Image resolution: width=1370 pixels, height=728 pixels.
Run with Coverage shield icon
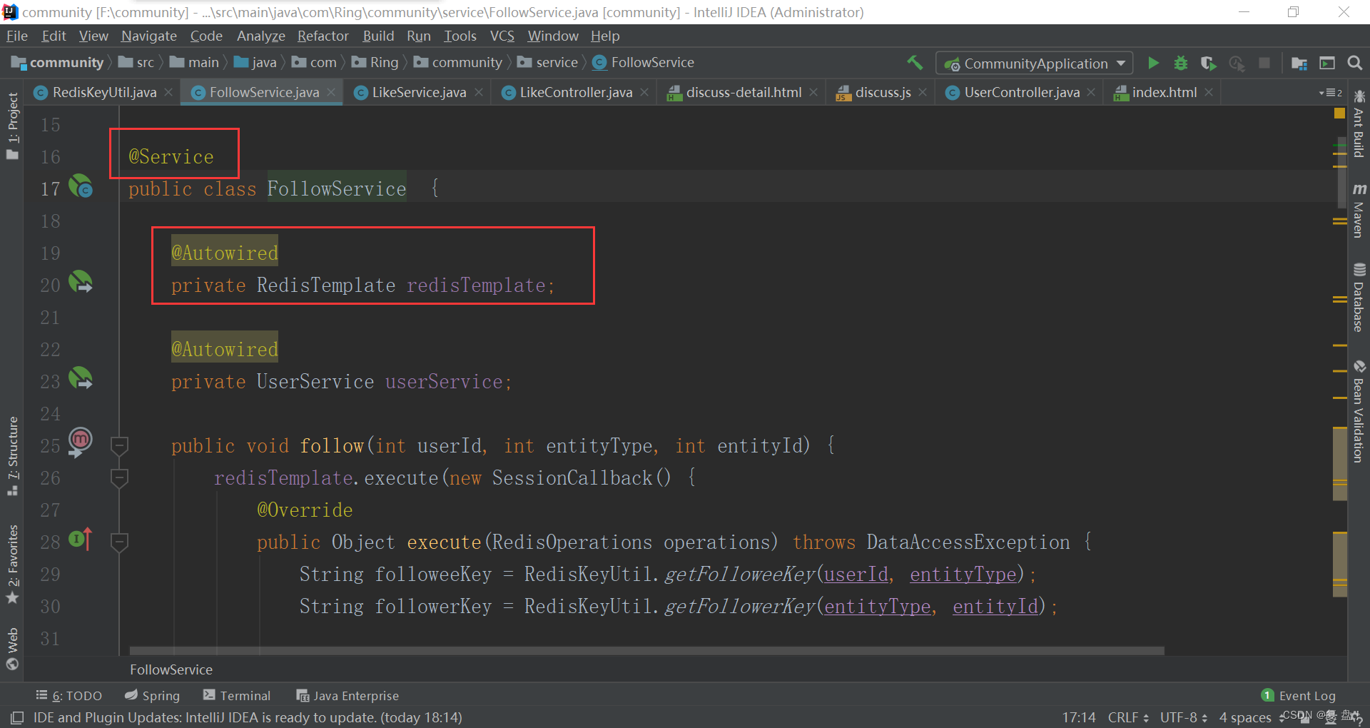pyautogui.click(x=1208, y=63)
